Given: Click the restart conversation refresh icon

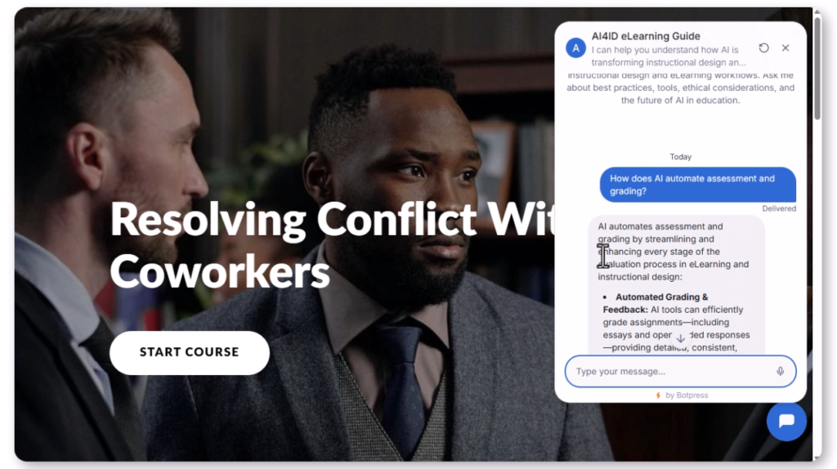Looking at the screenshot, I should point(764,48).
